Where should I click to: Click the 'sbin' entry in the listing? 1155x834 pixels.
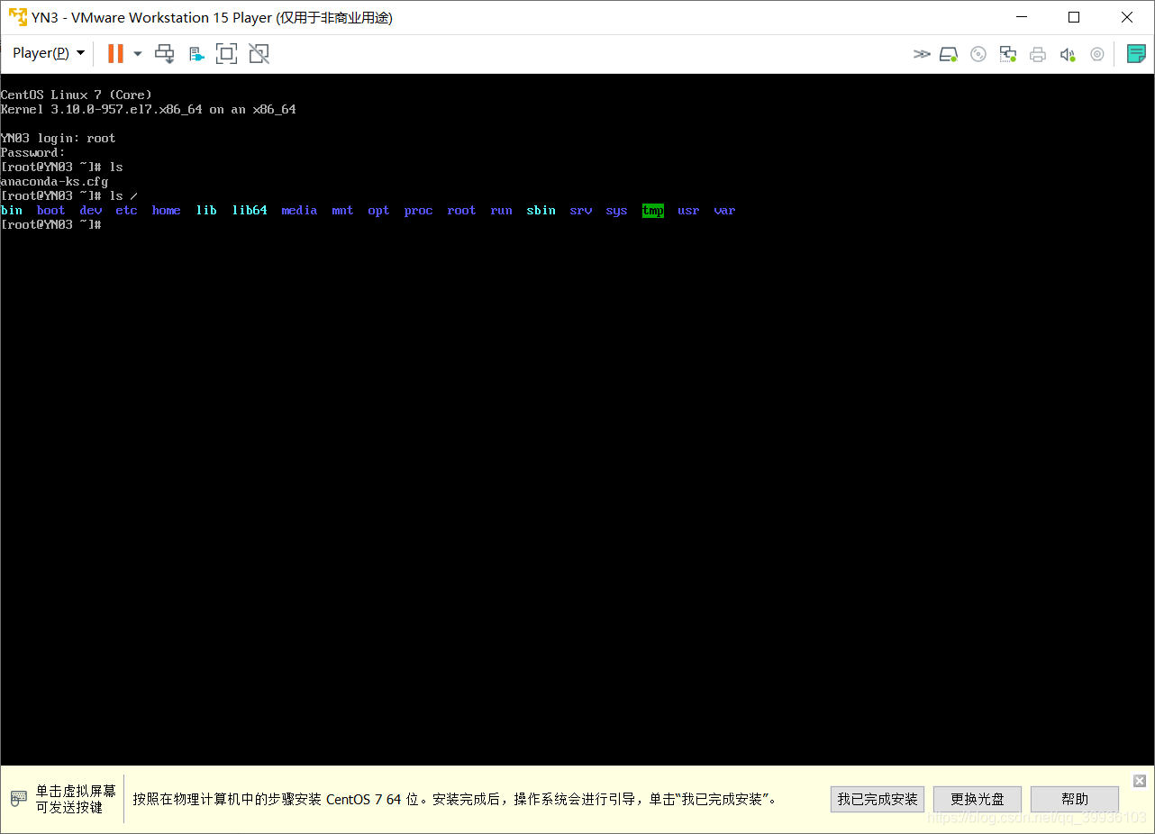point(541,210)
